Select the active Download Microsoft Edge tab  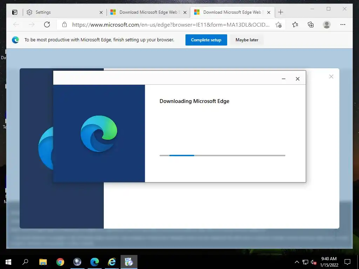(x=232, y=12)
